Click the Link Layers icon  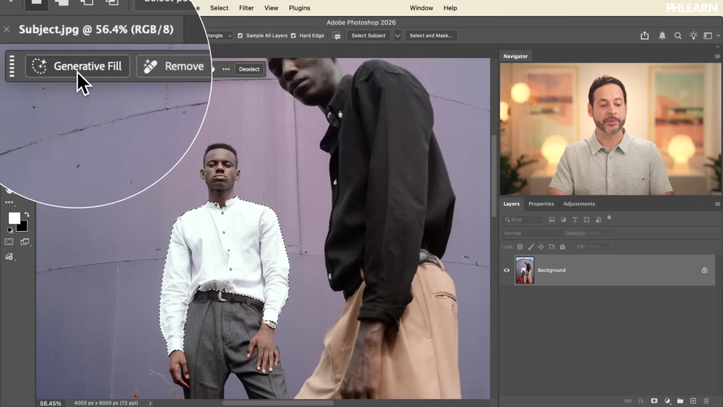tap(628, 400)
